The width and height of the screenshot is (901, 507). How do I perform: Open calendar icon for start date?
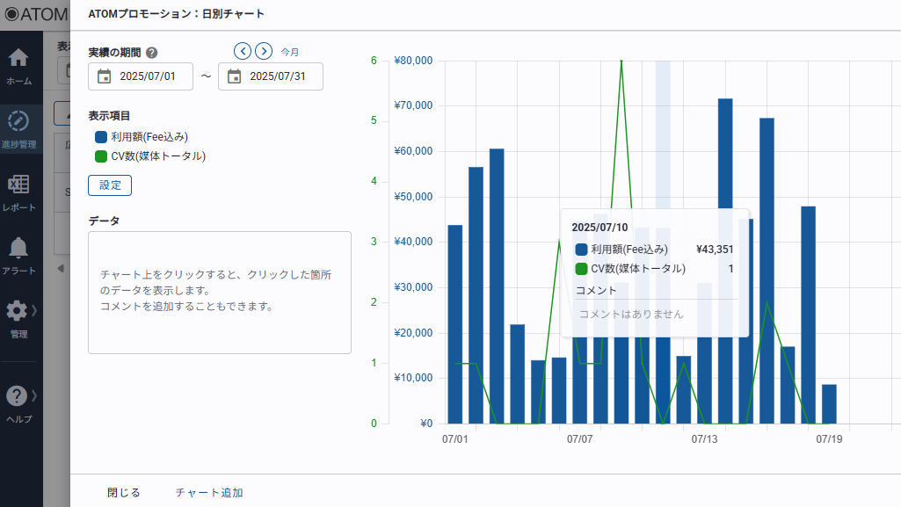(x=104, y=76)
